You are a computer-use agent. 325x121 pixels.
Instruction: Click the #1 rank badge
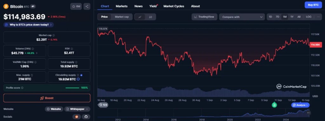pyautogui.click(x=33, y=6)
